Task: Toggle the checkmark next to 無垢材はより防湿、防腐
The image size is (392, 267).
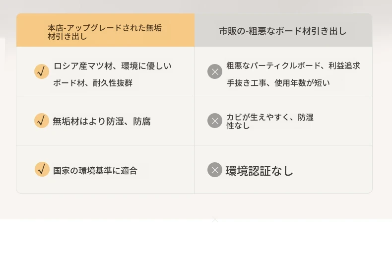Action: tap(42, 121)
